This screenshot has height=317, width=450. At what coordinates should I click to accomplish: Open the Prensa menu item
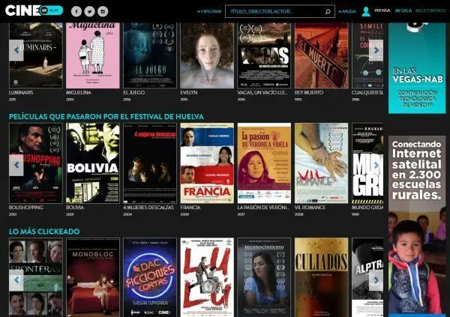point(382,10)
